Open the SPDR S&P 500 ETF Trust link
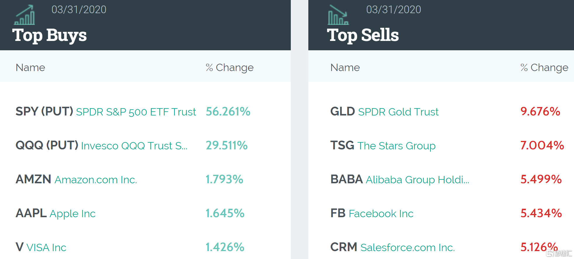The width and height of the screenshot is (574, 259). [x=136, y=112]
